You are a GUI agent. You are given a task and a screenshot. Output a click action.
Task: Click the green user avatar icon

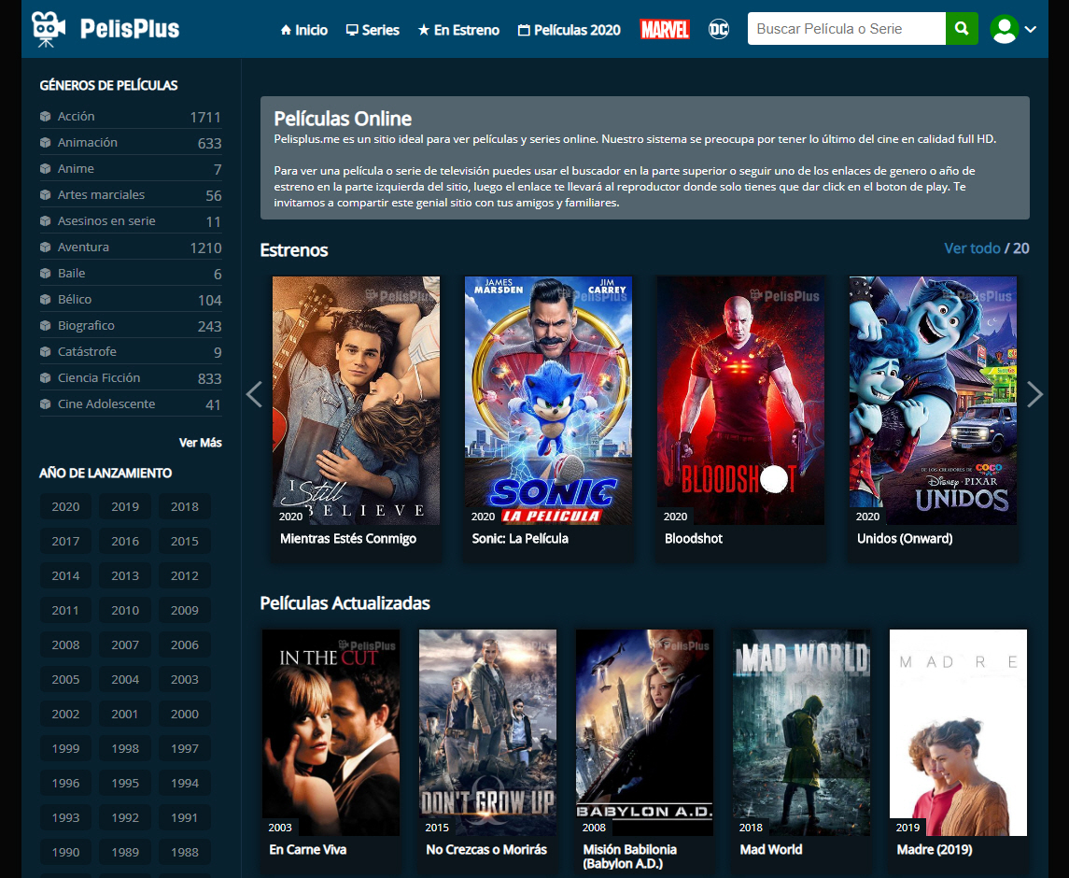(x=1005, y=29)
